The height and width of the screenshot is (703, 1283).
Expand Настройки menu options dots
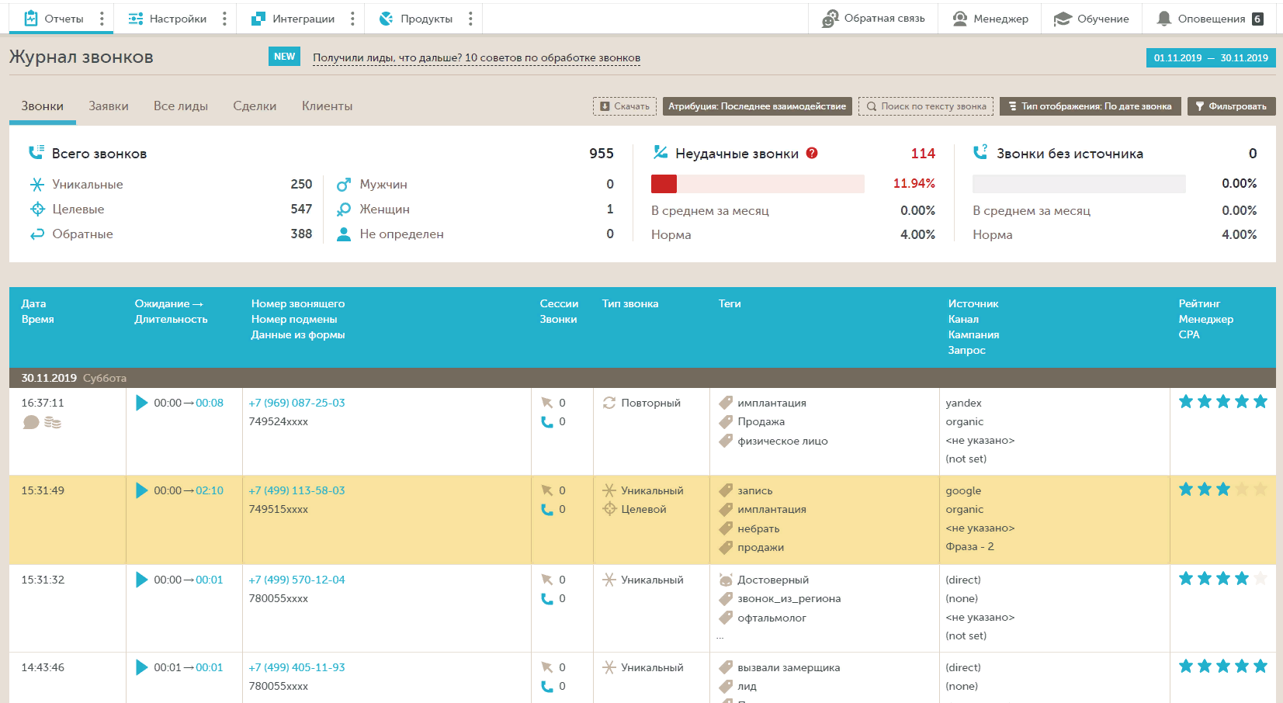tap(224, 19)
